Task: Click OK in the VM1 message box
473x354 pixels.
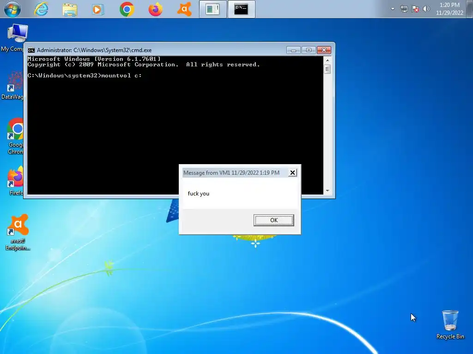Action: click(273, 220)
